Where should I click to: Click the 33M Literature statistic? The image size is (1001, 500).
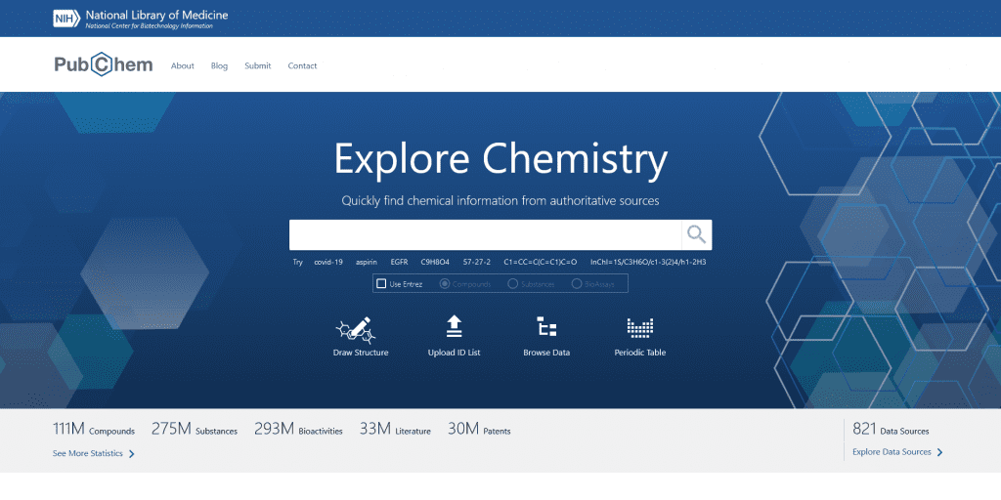[395, 430]
